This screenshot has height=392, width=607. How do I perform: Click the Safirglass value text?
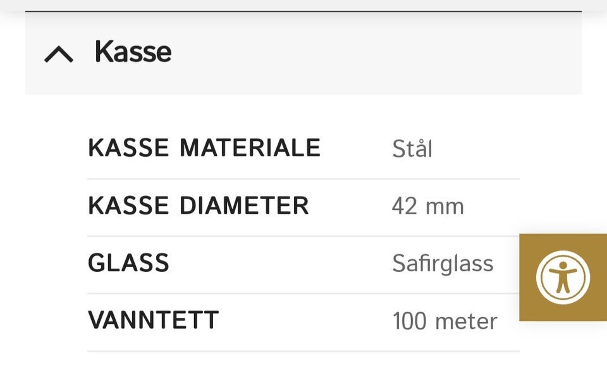pyautogui.click(x=443, y=264)
